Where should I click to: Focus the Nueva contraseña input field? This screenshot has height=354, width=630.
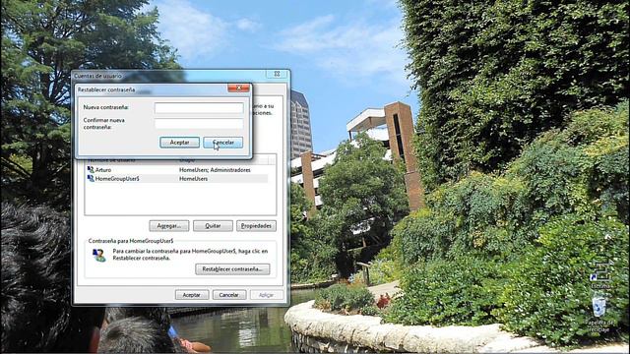(199, 107)
